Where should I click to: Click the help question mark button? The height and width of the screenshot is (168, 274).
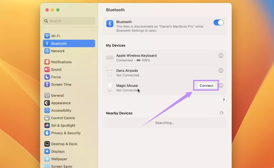click(224, 100)
